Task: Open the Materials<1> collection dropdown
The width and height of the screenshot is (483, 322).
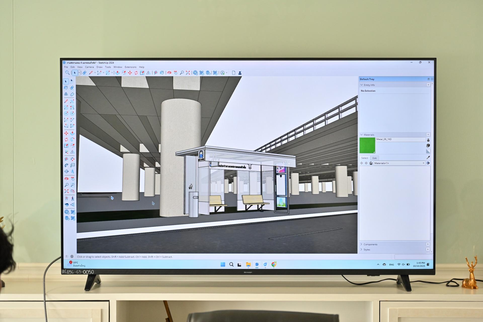Action: coord(423,163)
